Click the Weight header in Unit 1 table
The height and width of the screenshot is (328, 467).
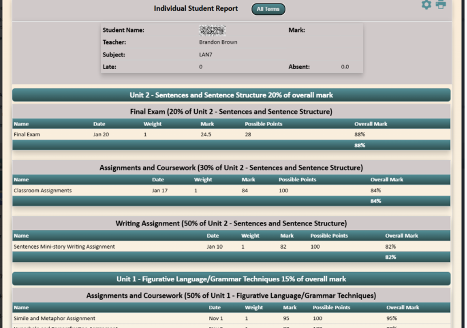pyautogui.click(x=254, y=307)
